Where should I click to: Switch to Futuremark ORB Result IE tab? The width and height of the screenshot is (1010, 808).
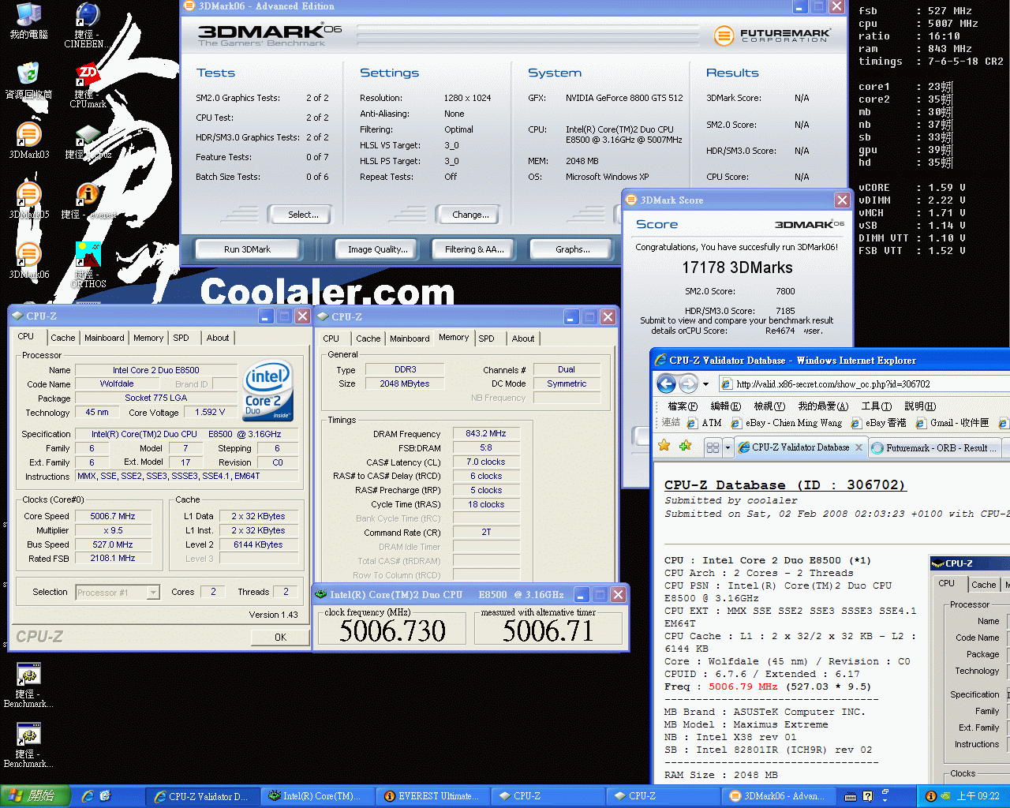937,447
